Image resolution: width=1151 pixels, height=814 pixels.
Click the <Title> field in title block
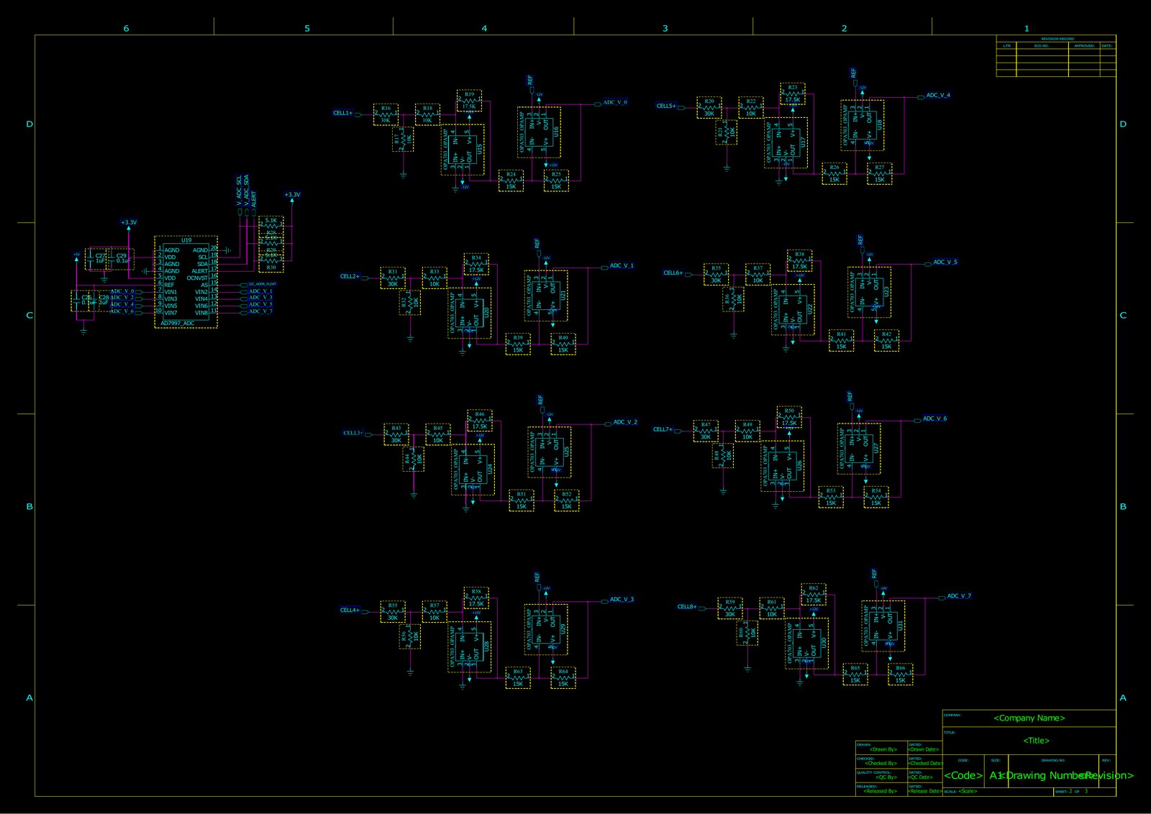click(1037, 740)
